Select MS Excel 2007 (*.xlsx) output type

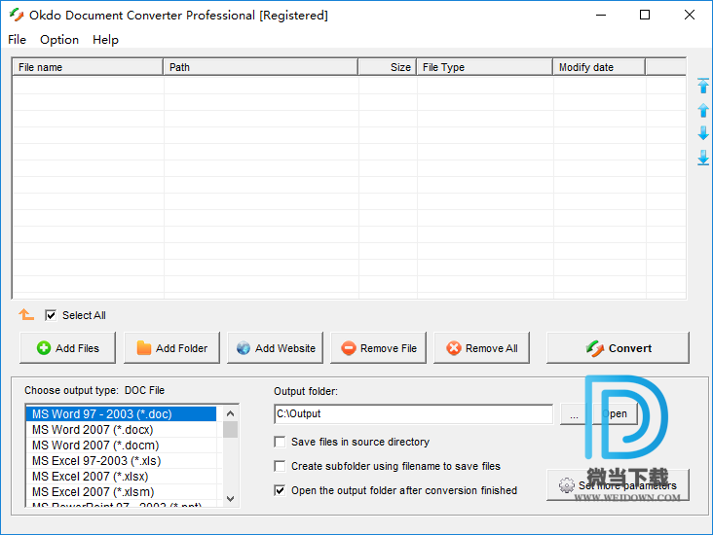(122, 477)
